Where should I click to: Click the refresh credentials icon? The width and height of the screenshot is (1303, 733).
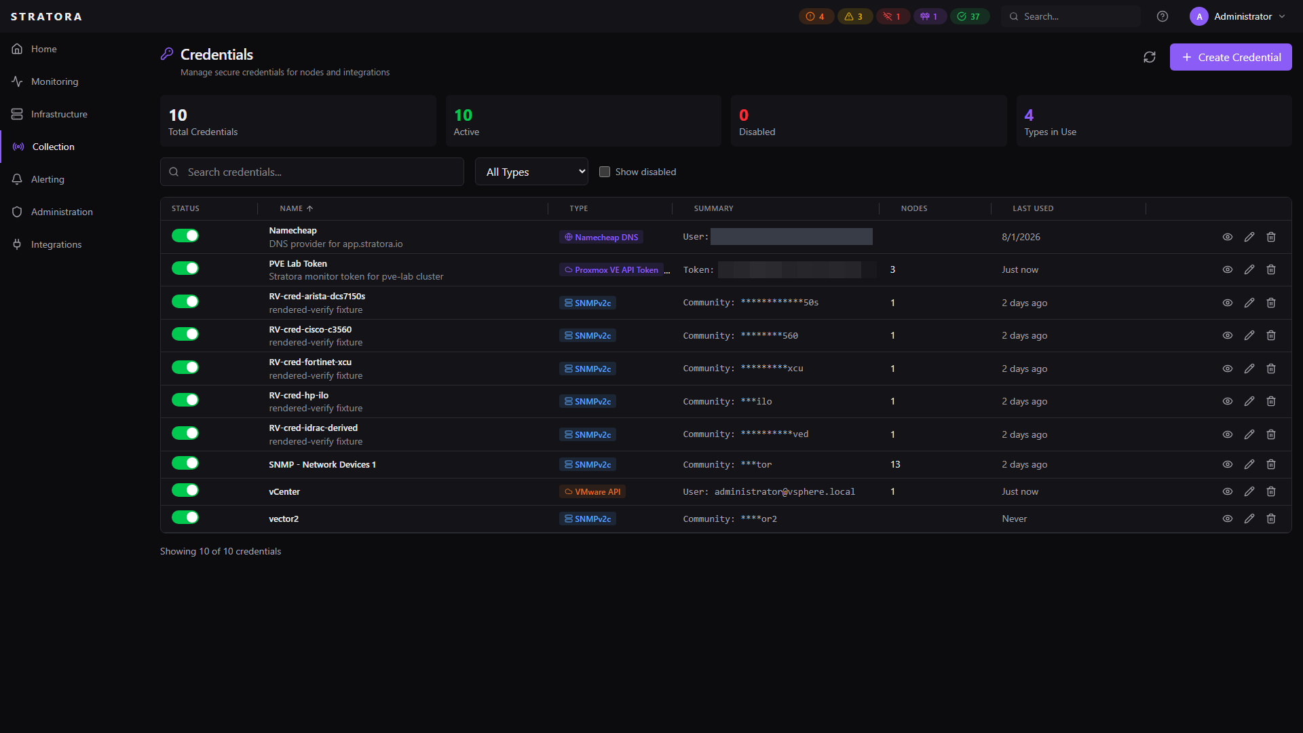(1149, 57)
